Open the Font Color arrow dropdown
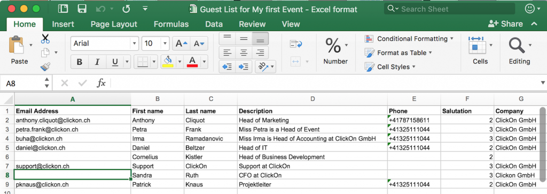 click(x=205, y=62)
